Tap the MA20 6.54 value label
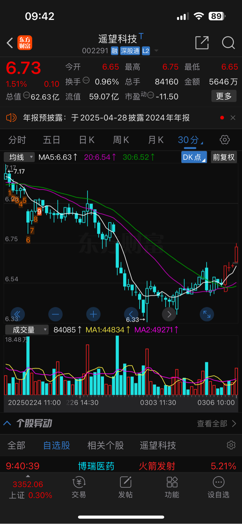Viewport: 242px width, 524px height. (100, 157)
